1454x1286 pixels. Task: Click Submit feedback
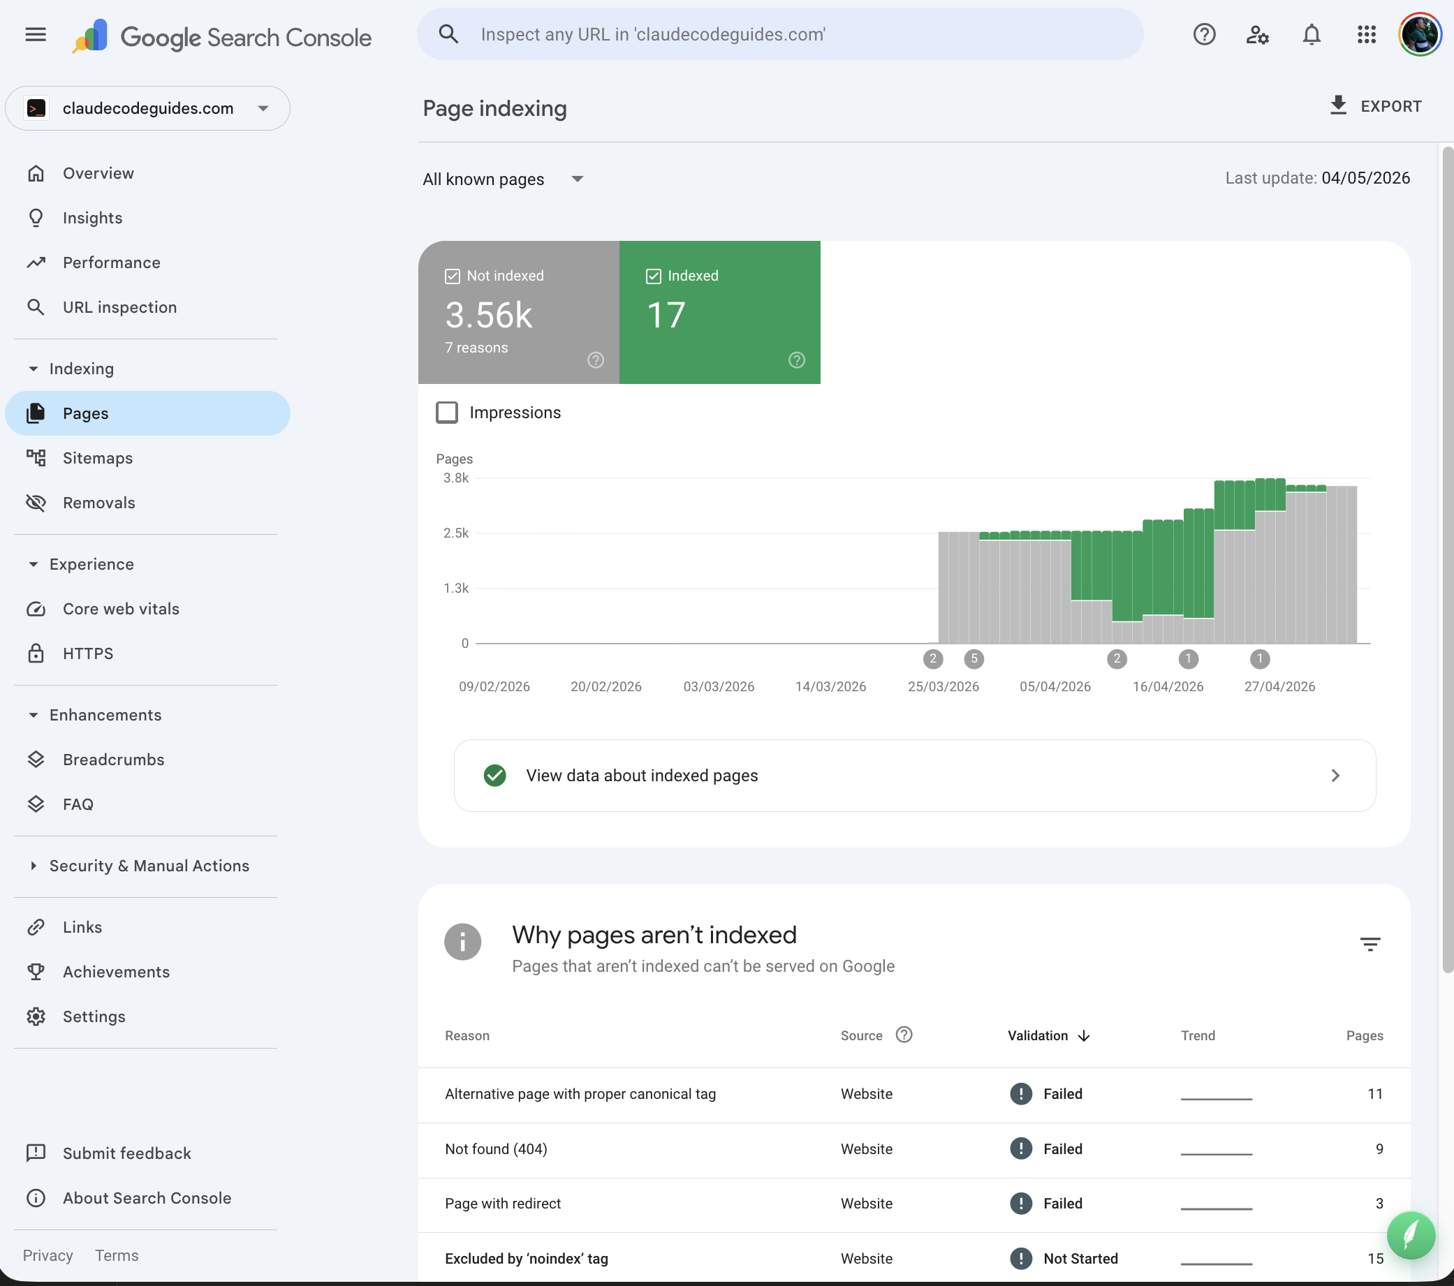[x=148, y=1153]
